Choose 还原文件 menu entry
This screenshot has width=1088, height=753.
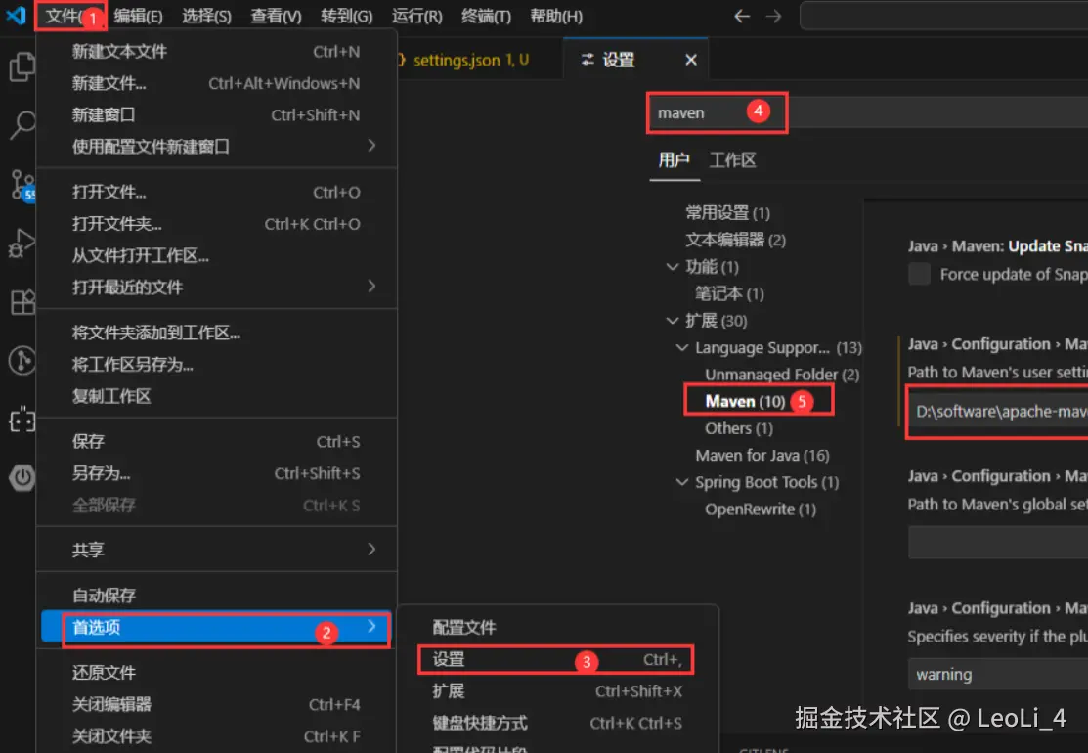[x=216, y=673]
